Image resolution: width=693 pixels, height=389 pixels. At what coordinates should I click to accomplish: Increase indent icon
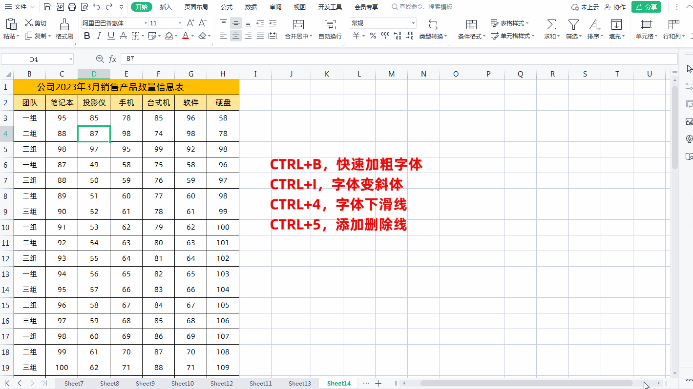(x=273, y=23)
